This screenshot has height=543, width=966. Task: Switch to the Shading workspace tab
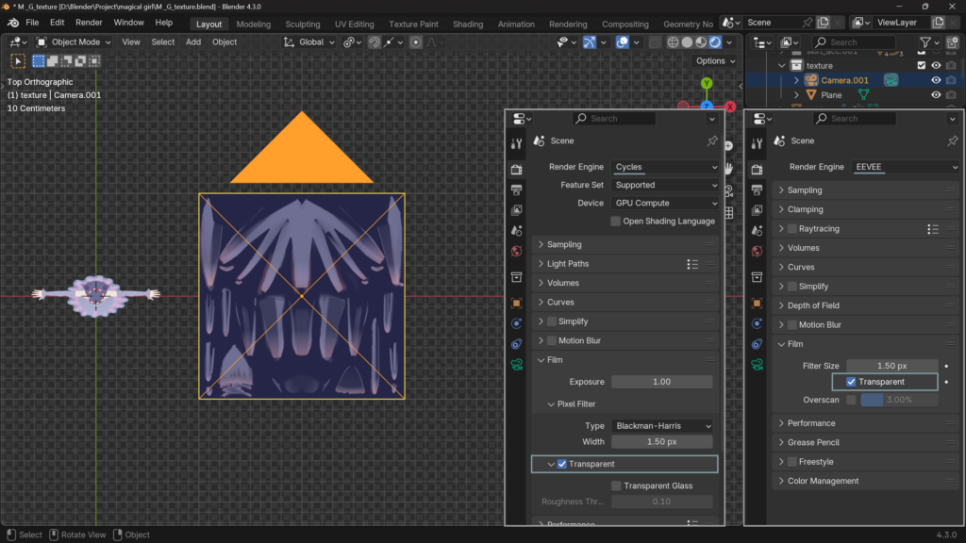point(467,25)
